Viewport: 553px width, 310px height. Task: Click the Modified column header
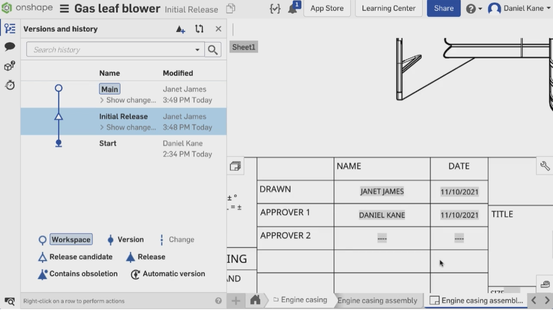178,73
